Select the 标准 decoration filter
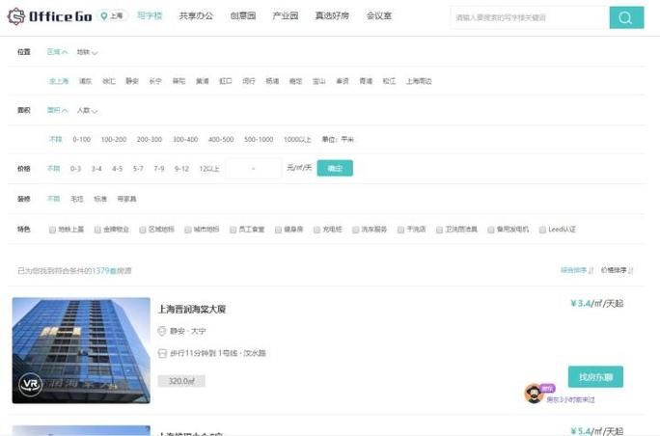 click(100, 199)
